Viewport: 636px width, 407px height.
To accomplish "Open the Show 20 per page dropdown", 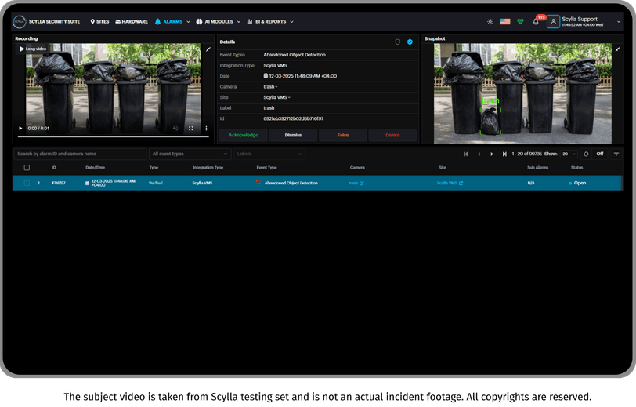I will (x=569, y=154).
